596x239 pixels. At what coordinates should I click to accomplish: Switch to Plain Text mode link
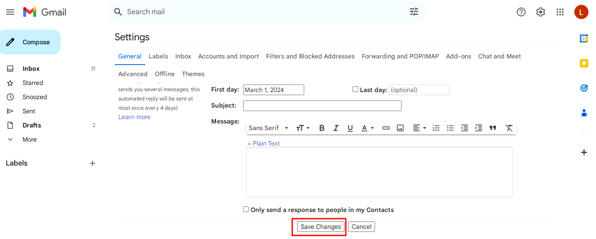coord(263,143)
